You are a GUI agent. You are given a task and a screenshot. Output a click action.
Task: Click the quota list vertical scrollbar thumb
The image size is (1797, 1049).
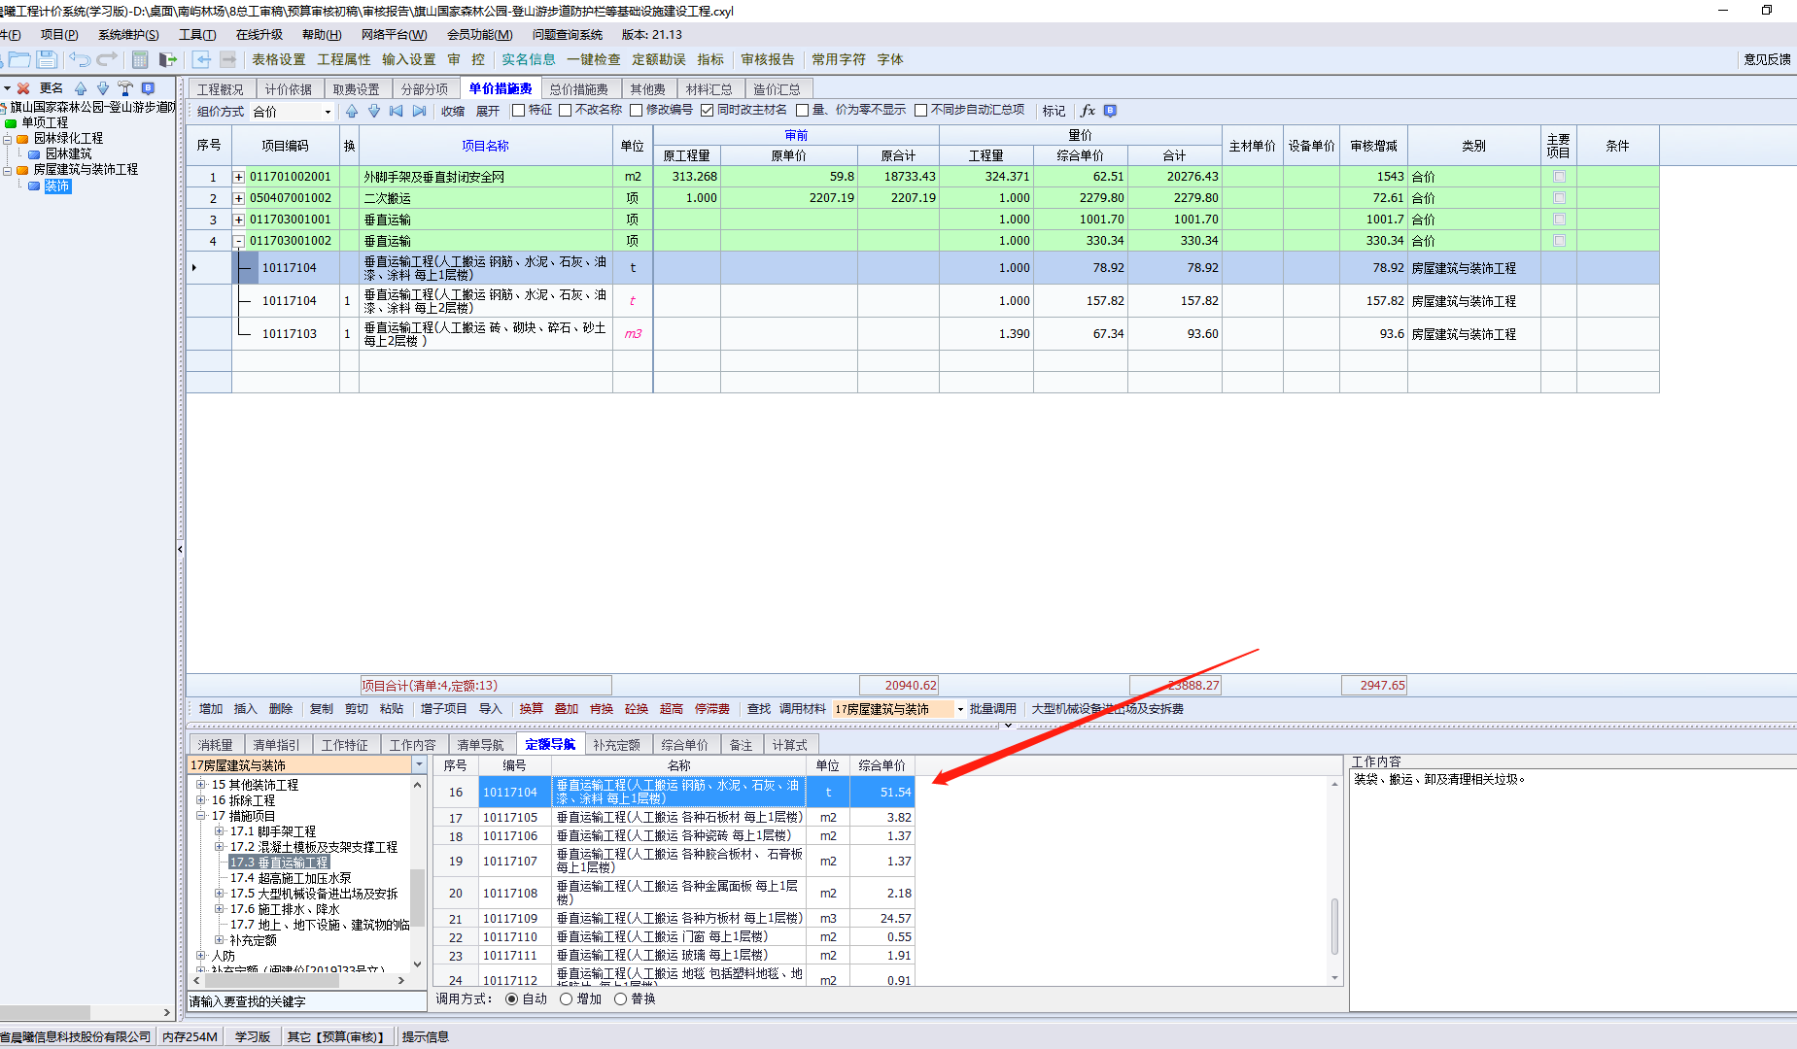point(1334,926)
